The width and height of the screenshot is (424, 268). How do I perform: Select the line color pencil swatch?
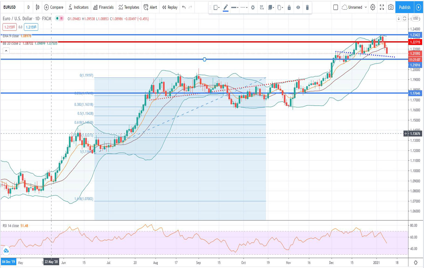[225, 8]
